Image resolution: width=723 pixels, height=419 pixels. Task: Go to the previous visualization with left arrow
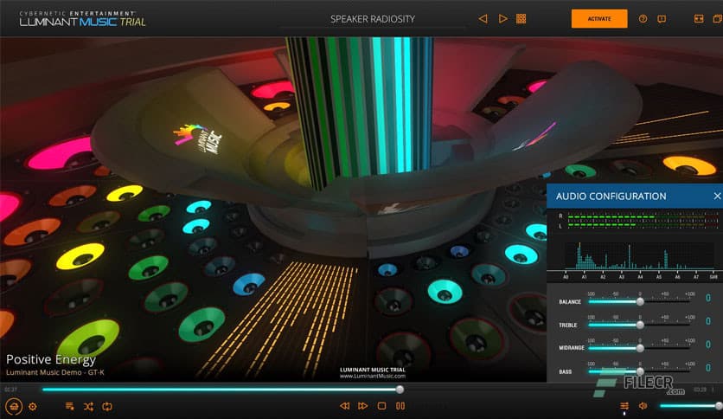click(x=483, y=19)
